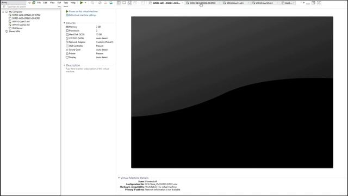Toggle the library sidebar view icon
The height and width of the screenshot is (196, 348).
point(119,3)
